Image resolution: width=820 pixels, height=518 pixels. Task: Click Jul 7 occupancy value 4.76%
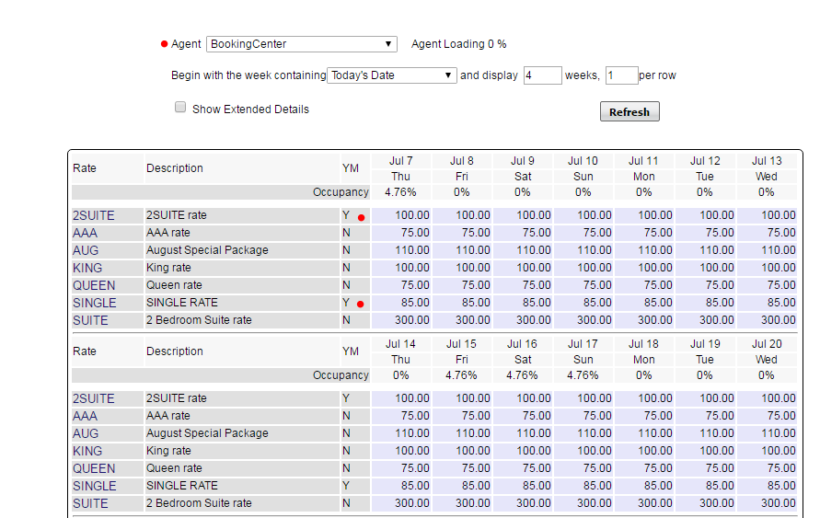400,192
